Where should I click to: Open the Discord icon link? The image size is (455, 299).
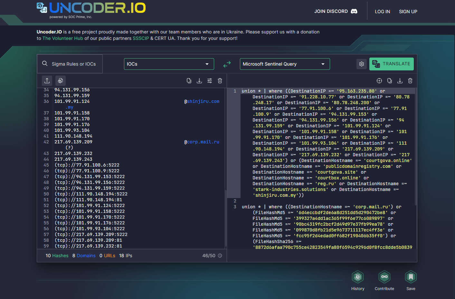(x=354, y=11)
